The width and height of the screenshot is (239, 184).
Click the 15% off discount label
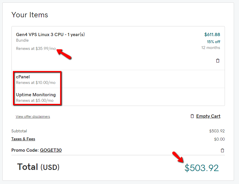[213, 42]
